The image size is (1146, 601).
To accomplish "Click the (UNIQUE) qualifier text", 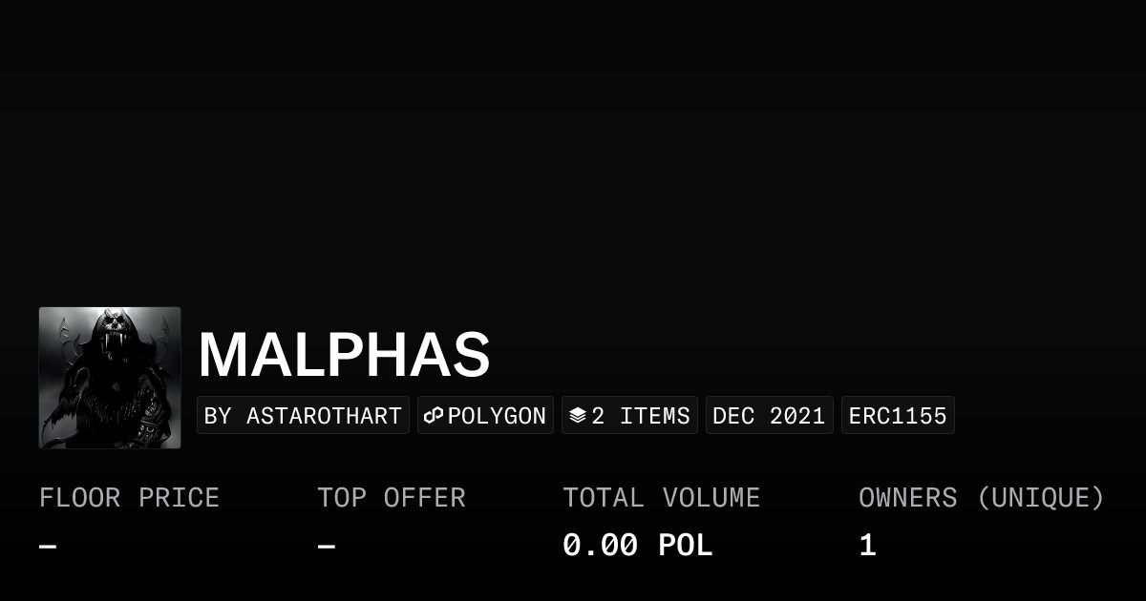I will point(1040,498).
